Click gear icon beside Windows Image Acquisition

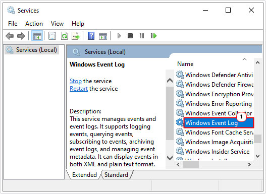click(180, 142)
